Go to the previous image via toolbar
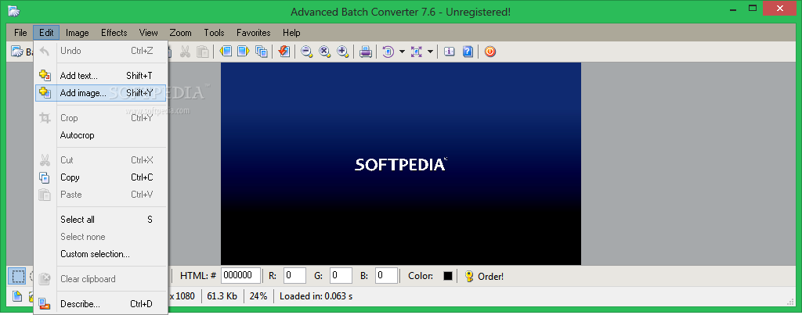This screenshot has height=315, width=802. coord(226,51)
